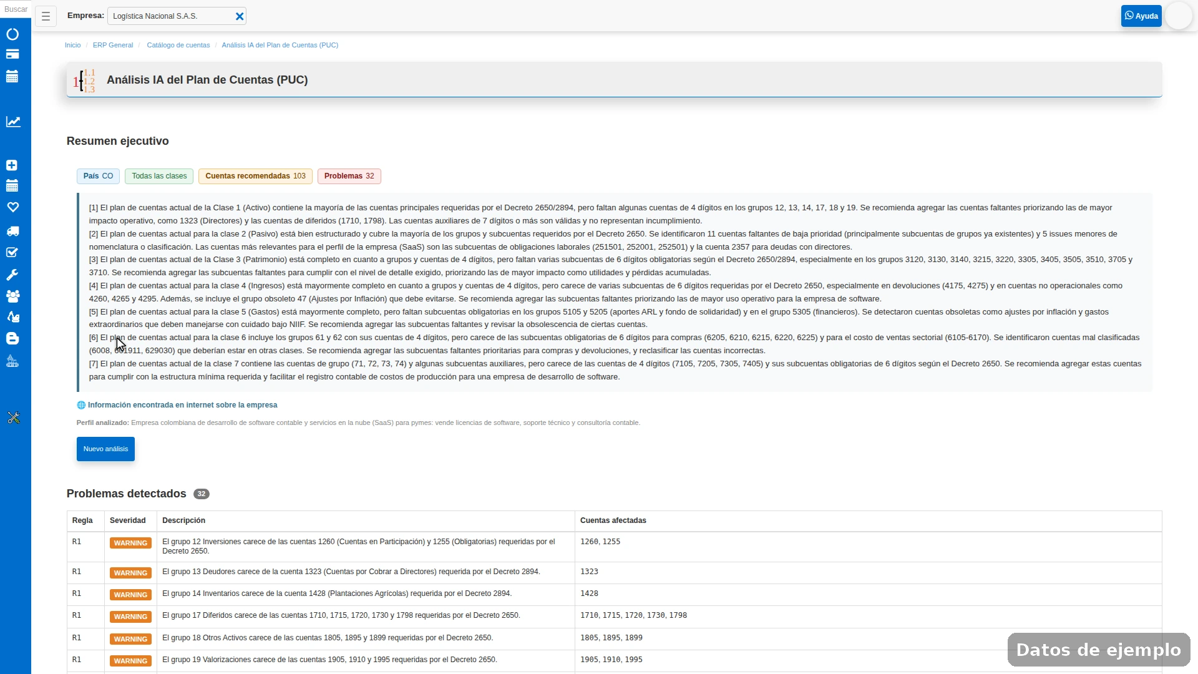1198x674 pixels.
Task: Click the wrench sidebar icon
Action: (12, 275)
